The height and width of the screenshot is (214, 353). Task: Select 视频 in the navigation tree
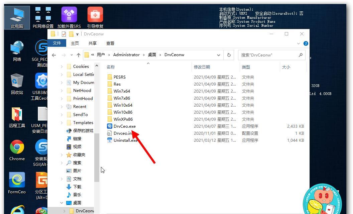(77, 147)
